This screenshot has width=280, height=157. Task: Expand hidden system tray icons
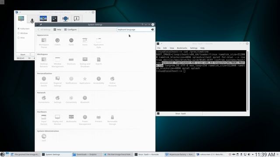point(253,154)
